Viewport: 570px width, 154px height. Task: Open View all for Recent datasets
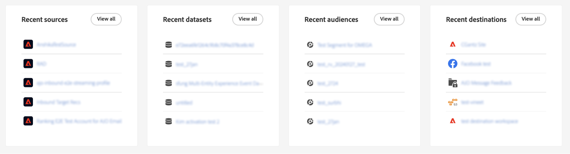[248, 19]
